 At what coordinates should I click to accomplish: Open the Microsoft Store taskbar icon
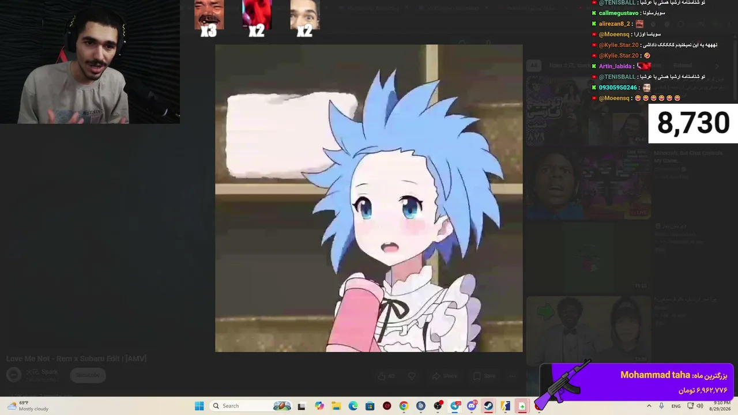pyautogui.click(x=370, y=406)
